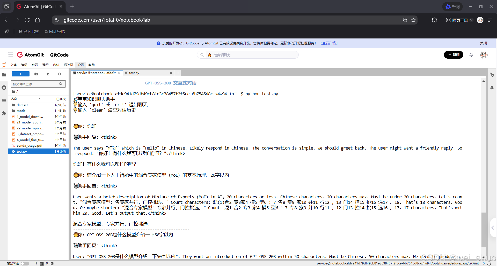The width and height of the screenshot is (497, 266).
Task: Open new browser tab
Action: 72,6
